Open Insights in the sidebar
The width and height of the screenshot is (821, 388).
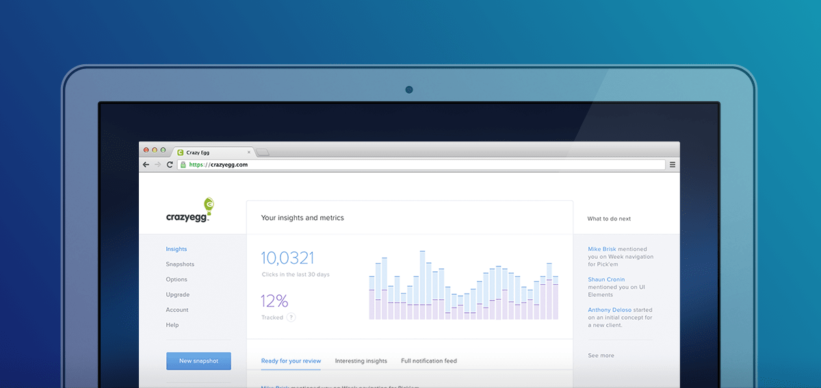177,249
